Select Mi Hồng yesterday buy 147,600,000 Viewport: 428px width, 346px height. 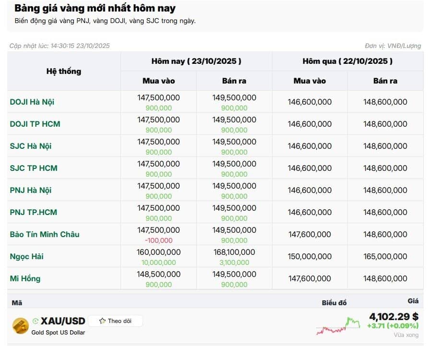309,278
